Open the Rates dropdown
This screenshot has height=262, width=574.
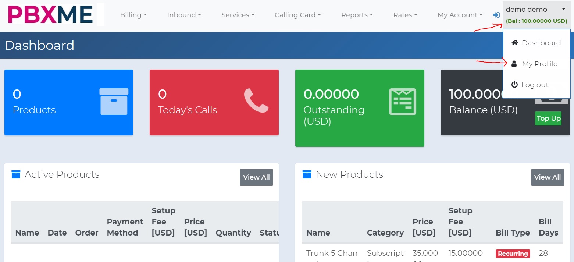[405, 15]
